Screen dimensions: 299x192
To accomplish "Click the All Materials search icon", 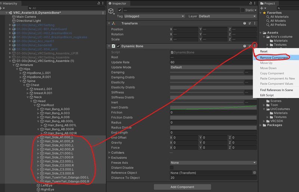I will pyautogui.click(x=268, y=17).
